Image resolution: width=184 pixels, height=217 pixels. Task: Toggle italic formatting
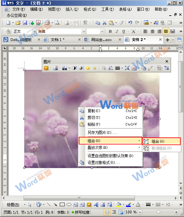(x=117, y=32)
